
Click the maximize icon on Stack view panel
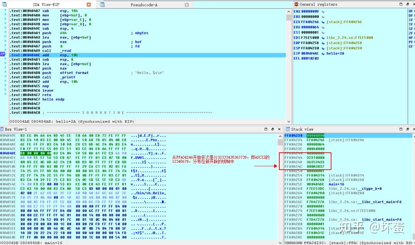pyautogui.click(x=400, y=129)
